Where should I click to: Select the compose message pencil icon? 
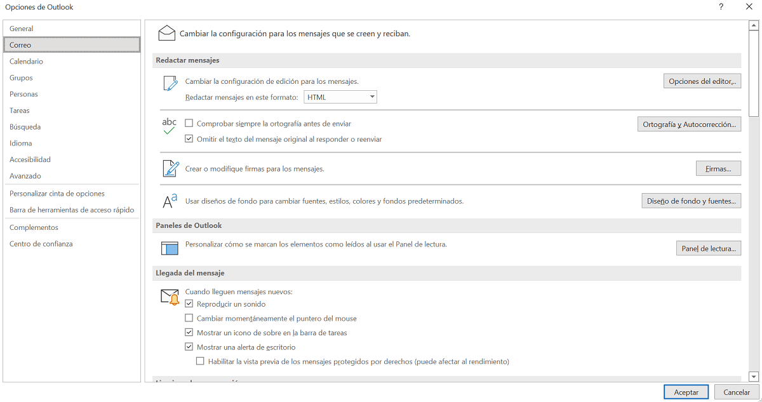pyautogui.click(x=170, y=83)
